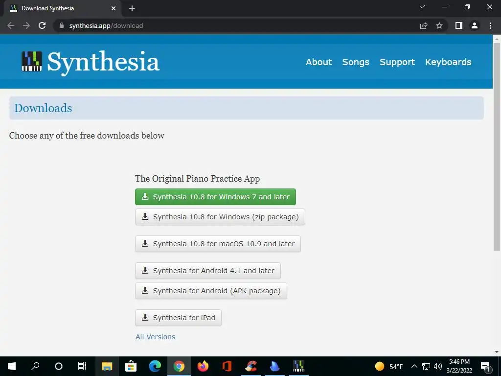The image size is (501, 376).
Task: Reload the Synthesia download page
Action: pos(42,25)
